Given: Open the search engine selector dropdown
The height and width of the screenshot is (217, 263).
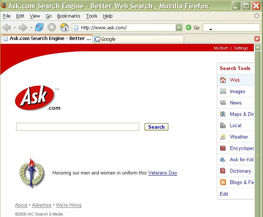Looking at the screenshot, I should pyautogui.click(x=211, y=29).
